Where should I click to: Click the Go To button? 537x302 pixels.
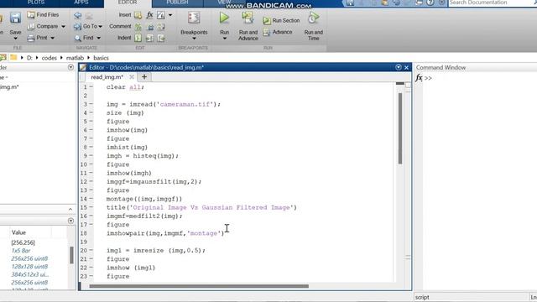[86, 26]
